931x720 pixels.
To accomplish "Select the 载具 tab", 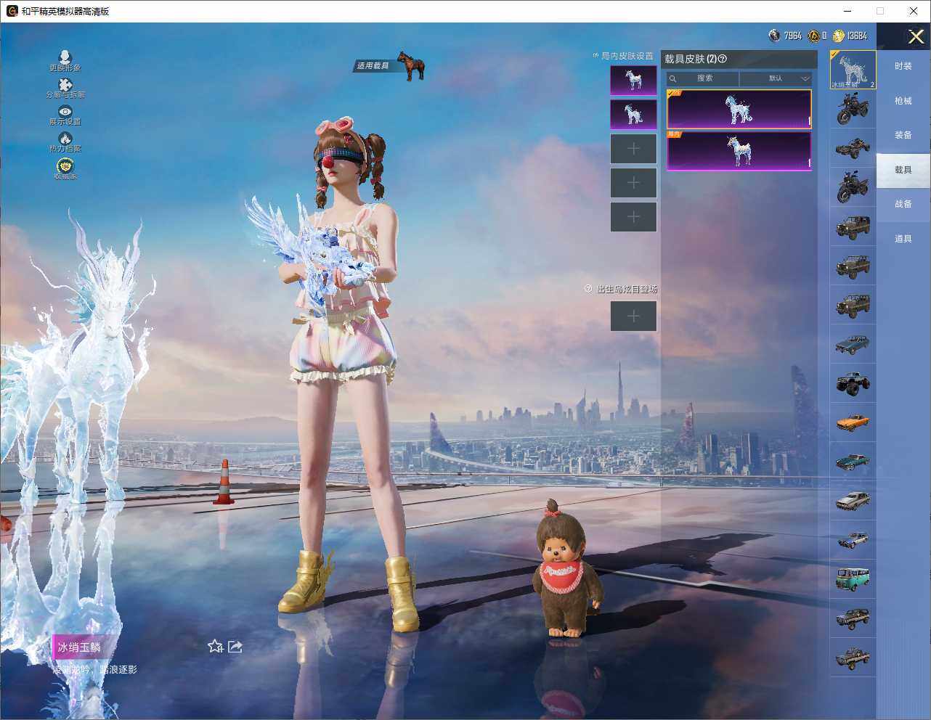I will (x=903, y=170).
